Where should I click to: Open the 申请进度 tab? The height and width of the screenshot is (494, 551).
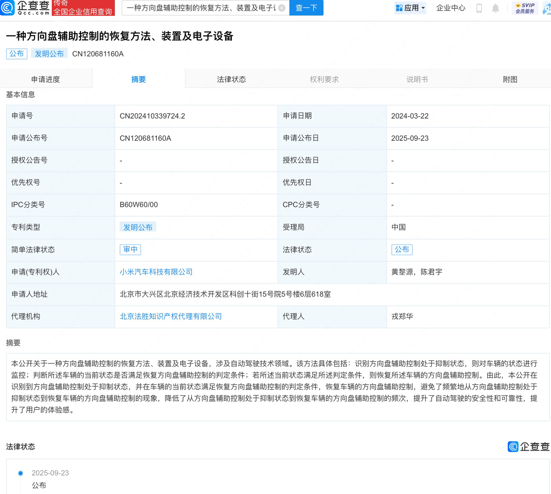coord(46,79)
